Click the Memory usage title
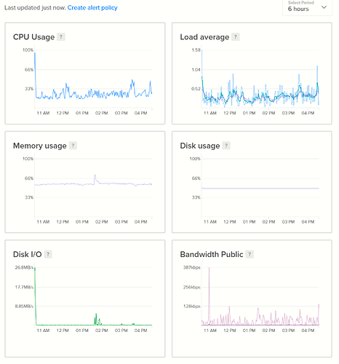Image resolution: width=339 pixels, height=364 pixels. [40, 146]
